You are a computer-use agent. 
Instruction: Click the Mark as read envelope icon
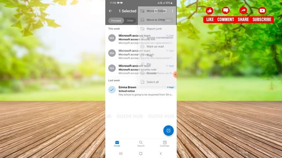142,47
